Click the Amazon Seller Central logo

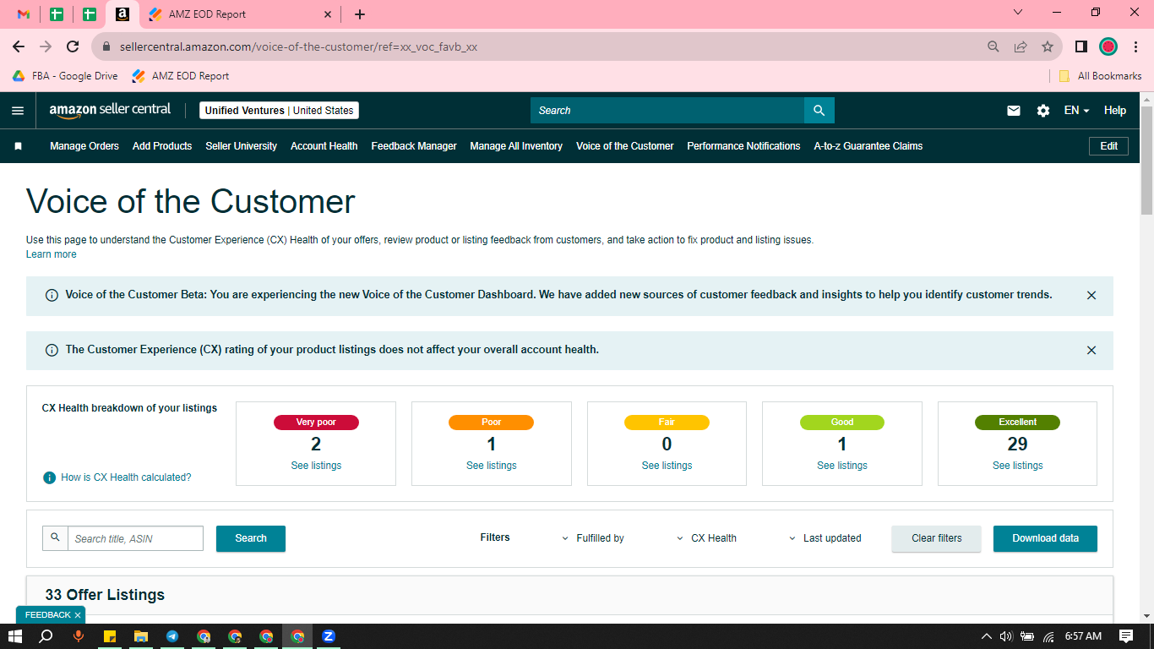(110, 110)
